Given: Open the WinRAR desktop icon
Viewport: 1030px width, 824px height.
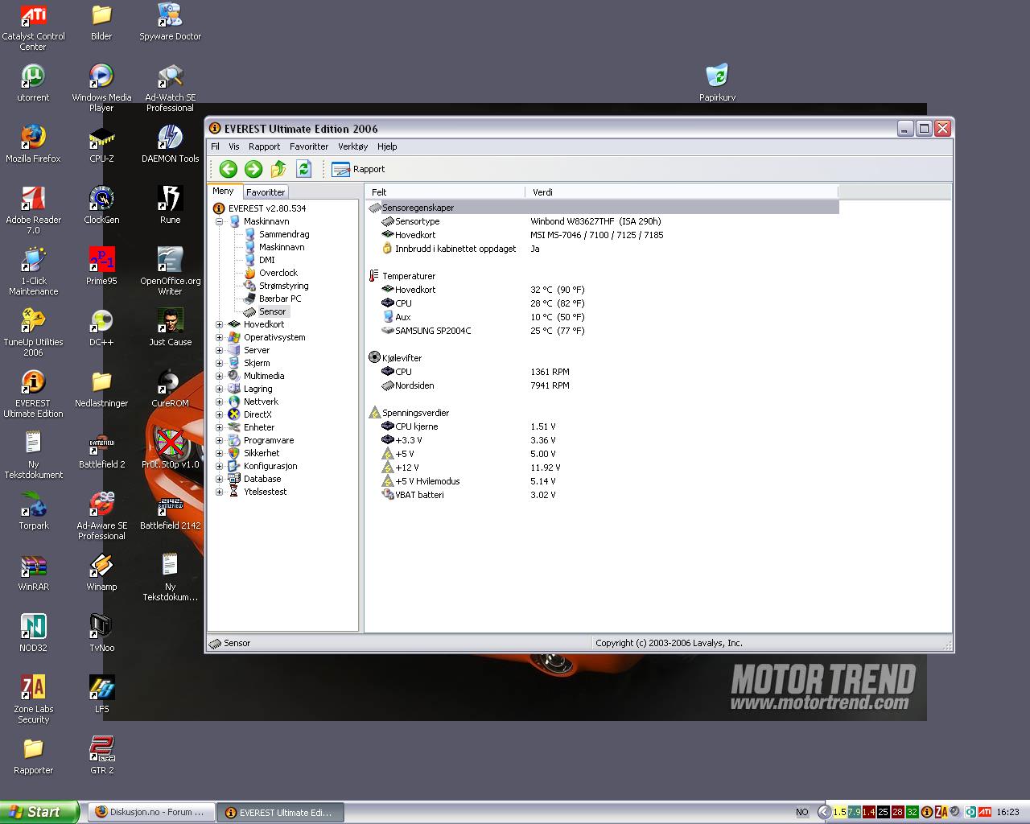Looking at the screenshot, I should (33, 572).
